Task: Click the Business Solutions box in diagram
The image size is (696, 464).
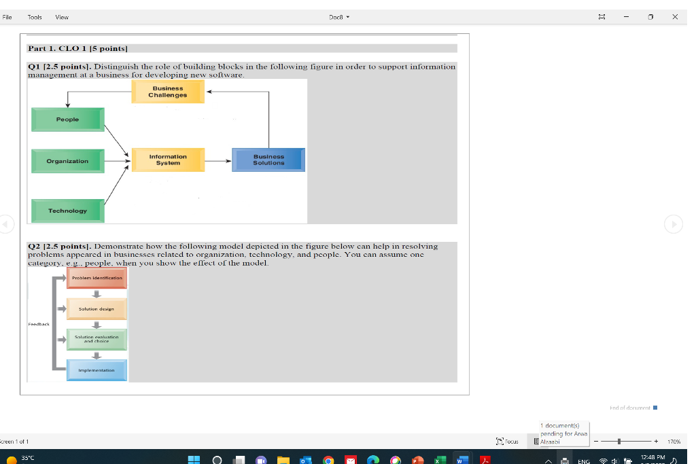Action: tap(268, 160)
